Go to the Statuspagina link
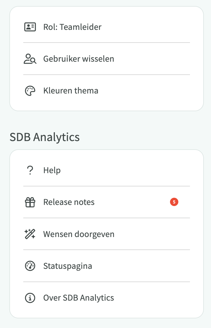 coord(68,266)
